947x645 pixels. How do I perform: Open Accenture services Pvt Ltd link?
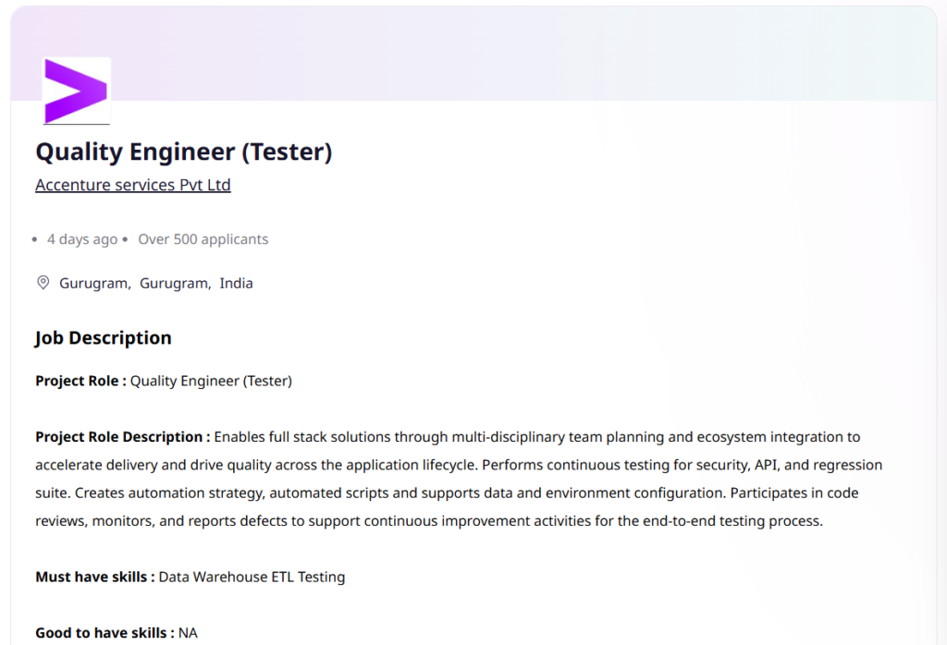click(133, 185)
